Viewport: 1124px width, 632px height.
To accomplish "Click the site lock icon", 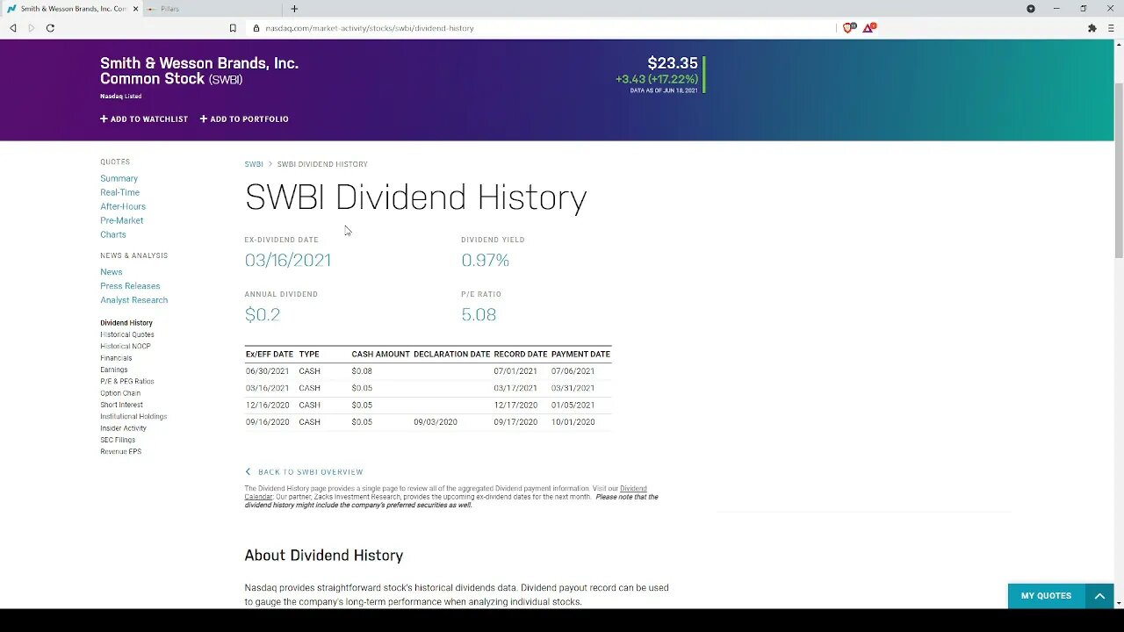I will [256, 28].
